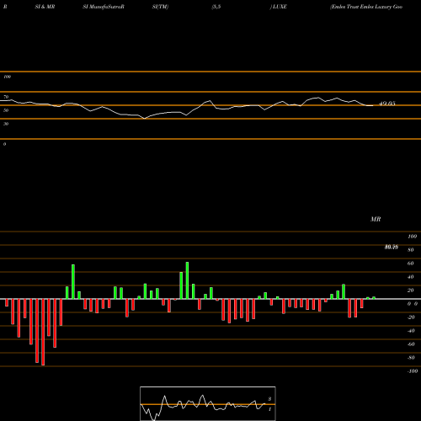The height and width of the screenshot is (421, 421).
Task: Click the '(5,5' parameter text
Action: (x=216, y=7)
